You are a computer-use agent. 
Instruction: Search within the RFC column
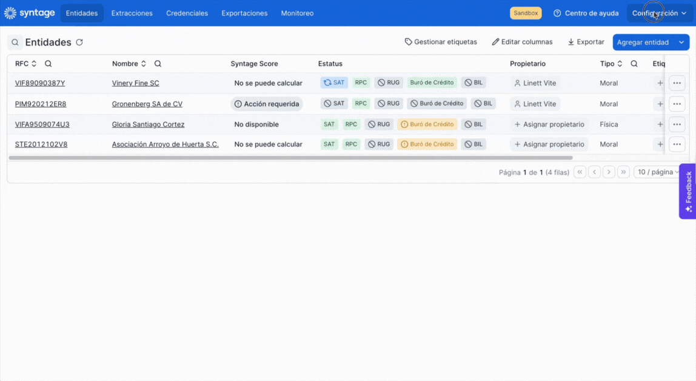[49, 64]
